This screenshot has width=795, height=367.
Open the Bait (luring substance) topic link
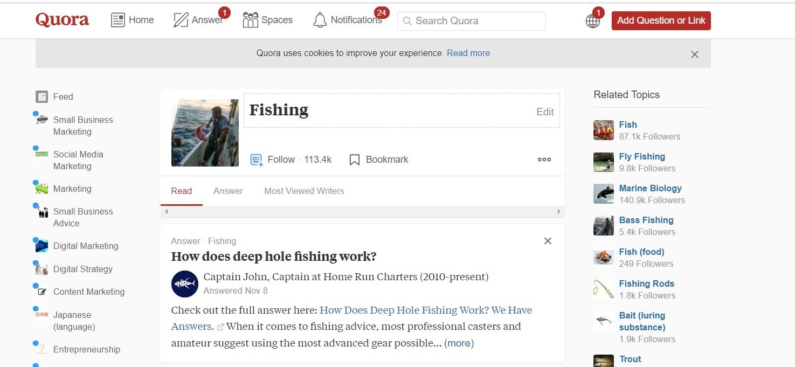pos(642,321)
